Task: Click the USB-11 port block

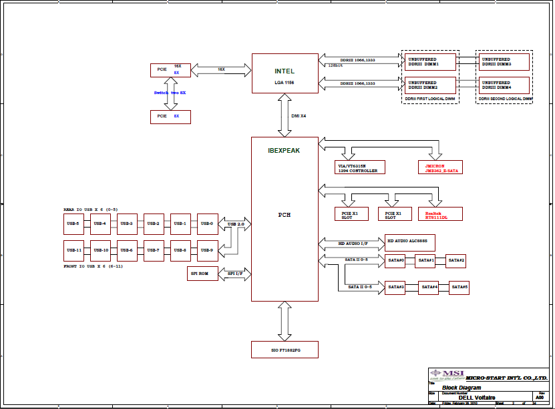Action: click(73, 250)
